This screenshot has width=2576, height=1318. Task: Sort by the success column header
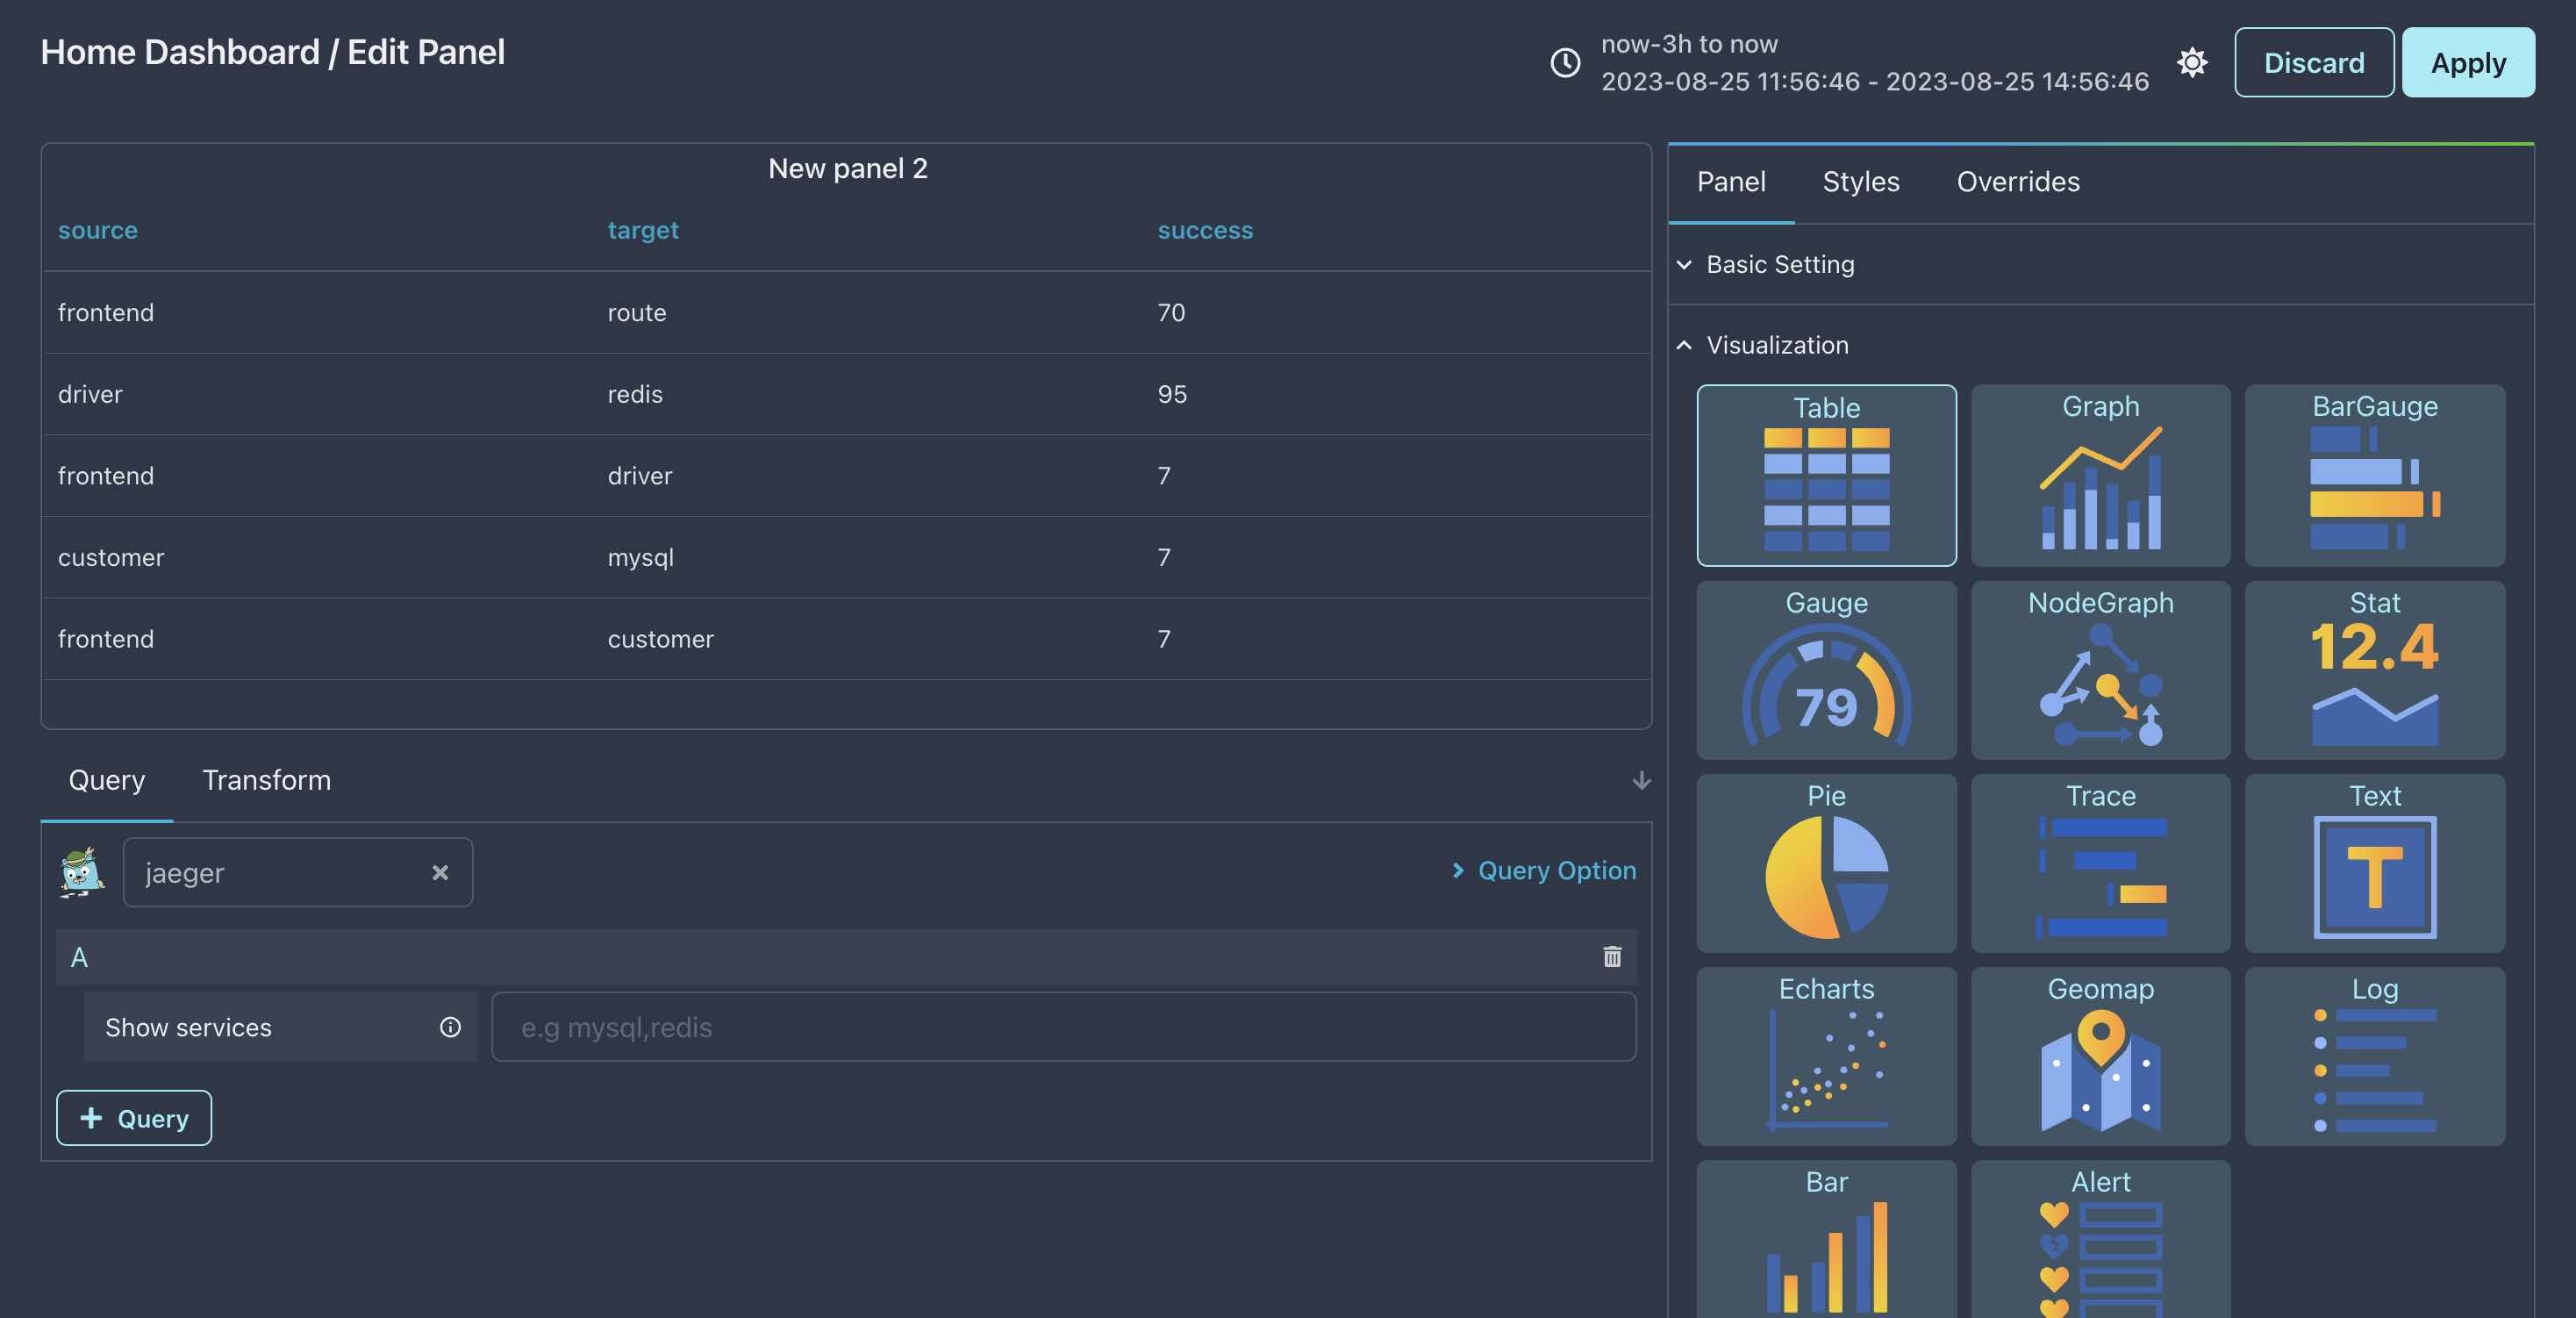click(1205, 230)
